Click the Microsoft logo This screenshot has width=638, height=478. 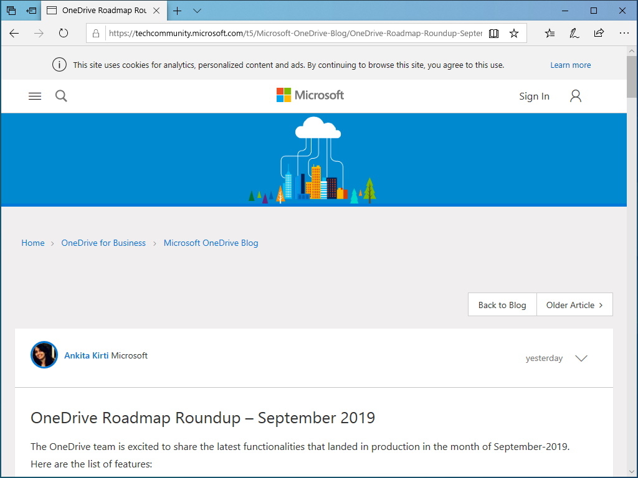(310, 95)
